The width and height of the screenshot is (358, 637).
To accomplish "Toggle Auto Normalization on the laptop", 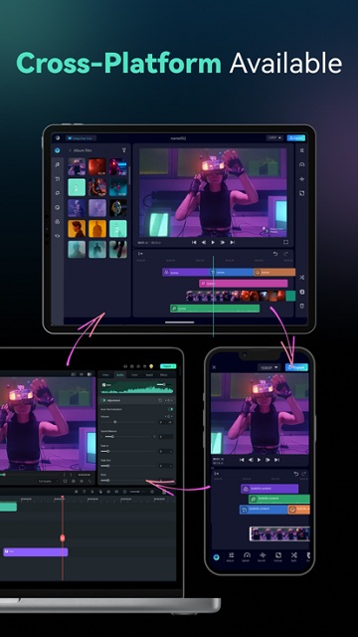I will pos(171,409).
